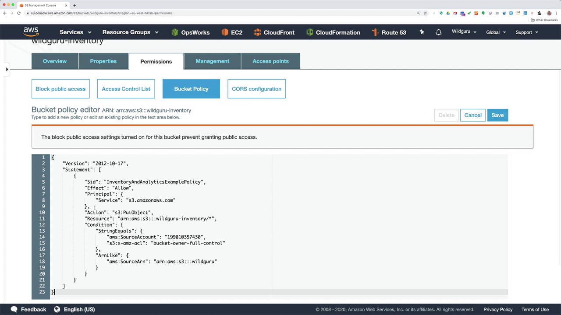Reload the page with the refresh icon
The height and width of the screenshot is (315, 561).
click(19, 13)
